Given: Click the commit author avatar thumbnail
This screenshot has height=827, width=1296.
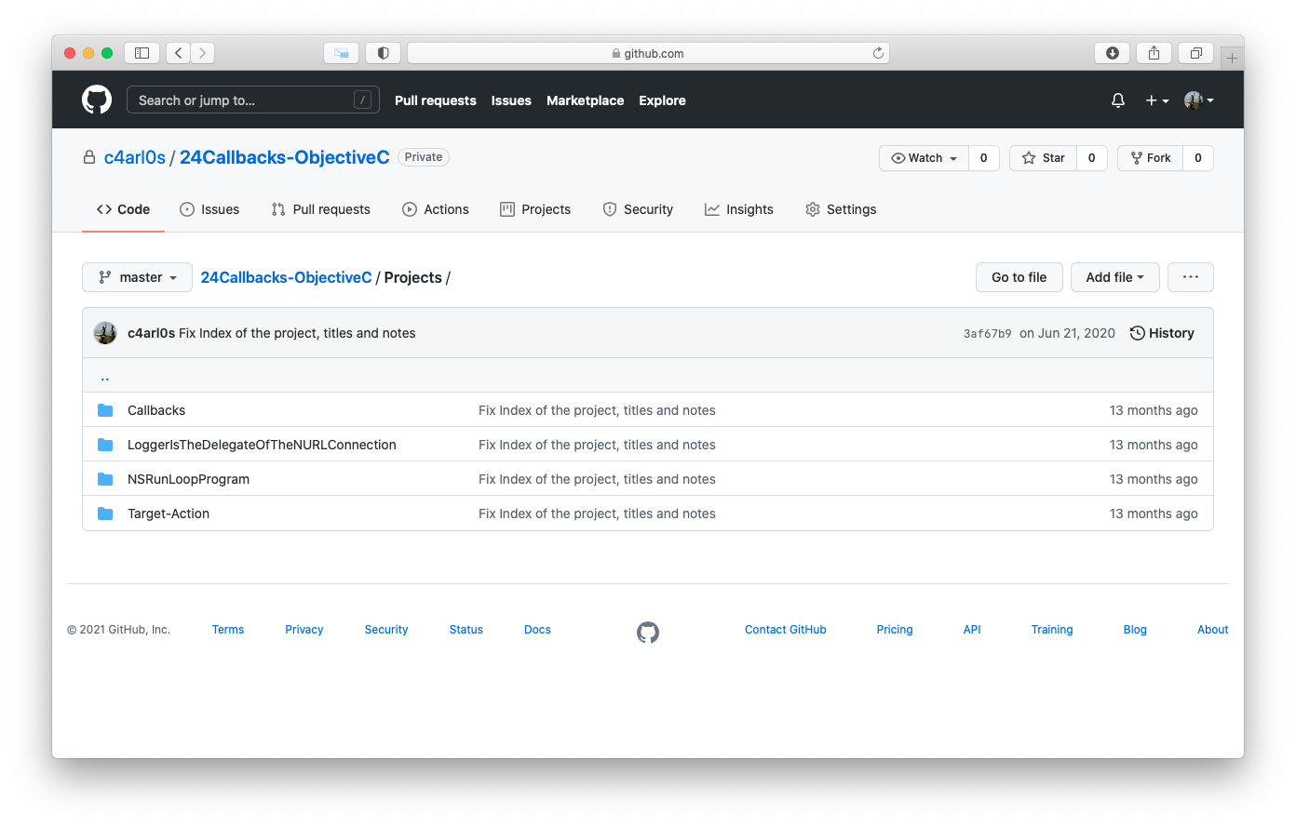Looking at the screenshot, I should point(105,333).
